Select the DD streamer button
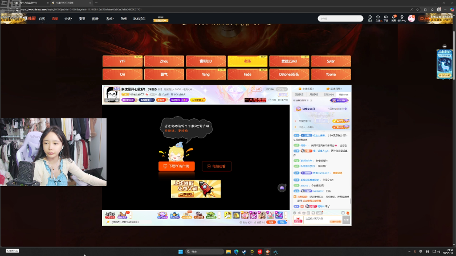Viewport: 456px width, 256px height. pyautogui.click(x=206, y=61)
